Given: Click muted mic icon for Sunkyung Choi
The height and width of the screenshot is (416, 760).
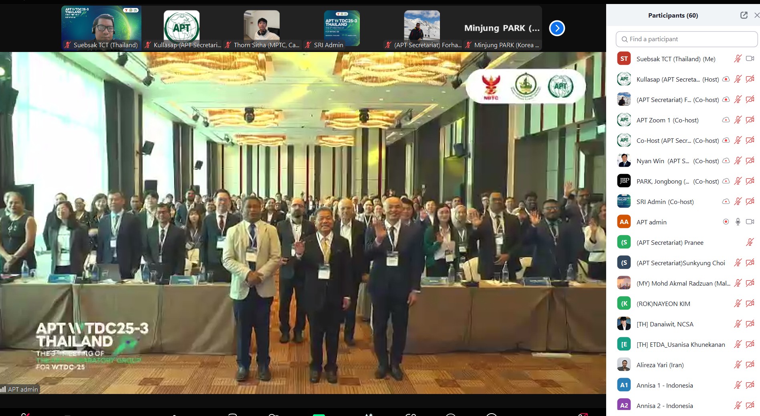Looking at the screenshot, I should tap(738, 263).
